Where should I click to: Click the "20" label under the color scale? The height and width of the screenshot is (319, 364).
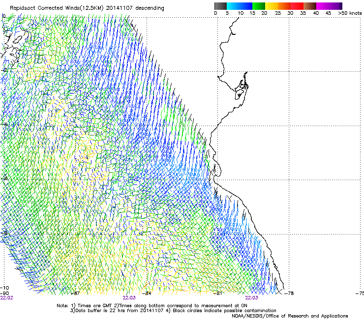coord(264,13)
